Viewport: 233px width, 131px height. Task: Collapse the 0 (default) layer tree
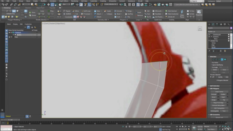coord(9,32)
